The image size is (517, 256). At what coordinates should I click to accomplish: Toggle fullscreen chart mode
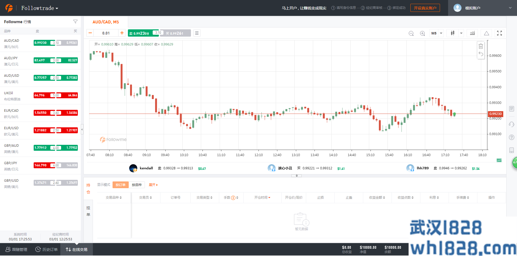pyautogui.click(x=499, y=33)
